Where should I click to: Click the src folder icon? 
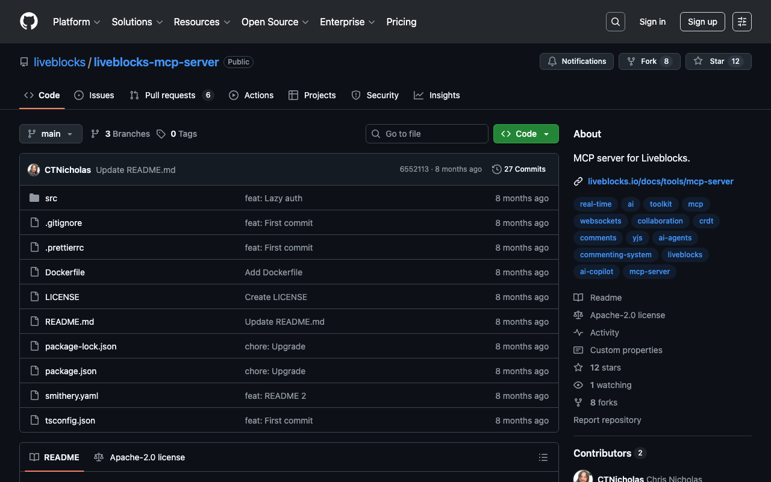34,198
